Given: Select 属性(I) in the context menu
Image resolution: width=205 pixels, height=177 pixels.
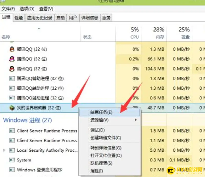Looking at the screenshot, I should (x=97, y=171).
